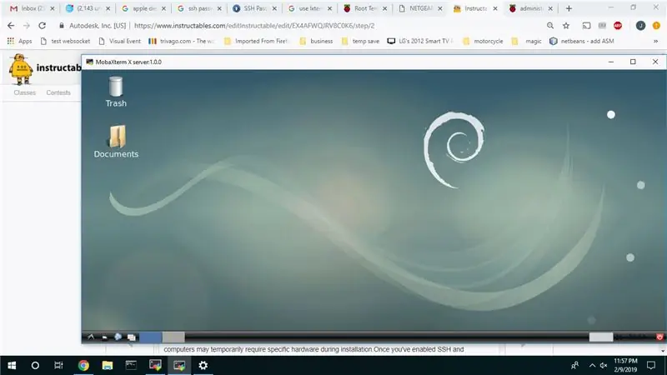Open the 'Visual Event' bookmark
The width and height of the screenshot is (667, 375).
(x=119, y=41)
